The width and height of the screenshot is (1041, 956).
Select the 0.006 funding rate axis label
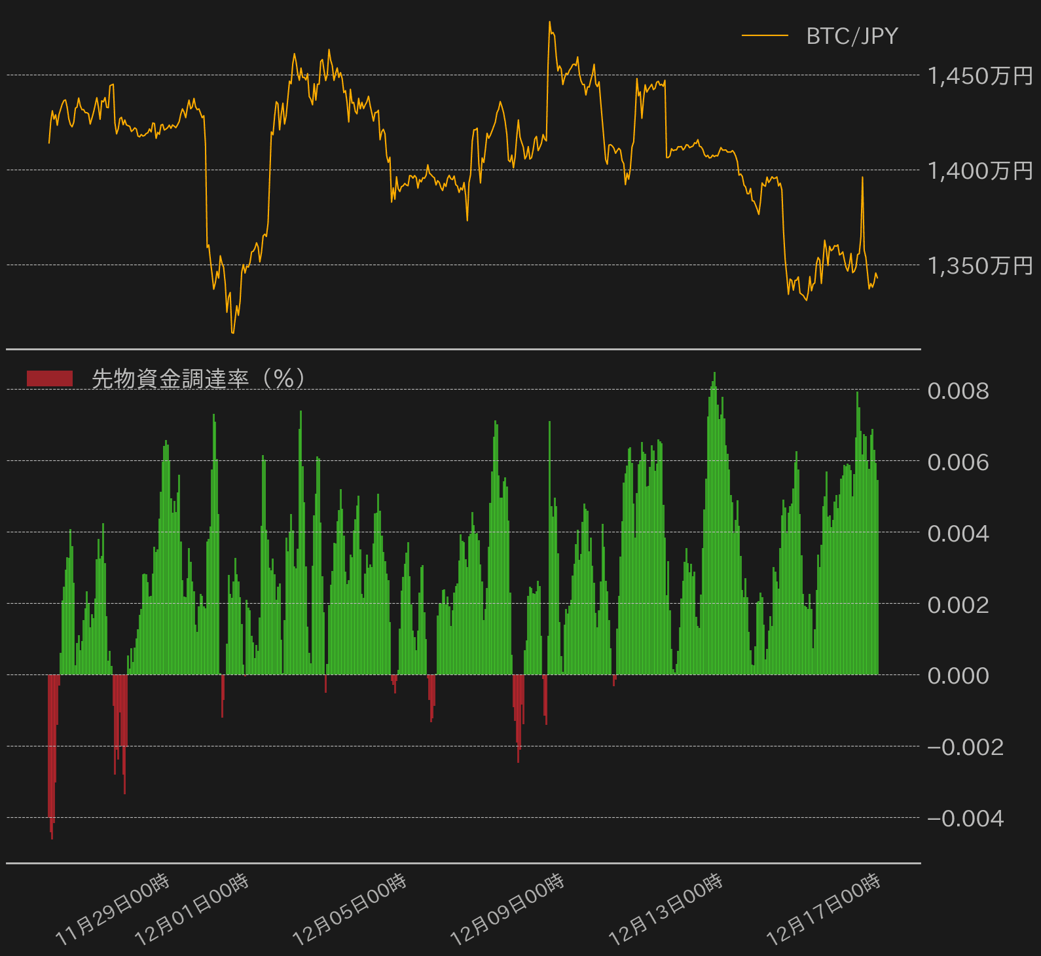958,462
